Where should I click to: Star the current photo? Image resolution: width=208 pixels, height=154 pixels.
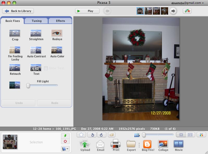point(81,135)
